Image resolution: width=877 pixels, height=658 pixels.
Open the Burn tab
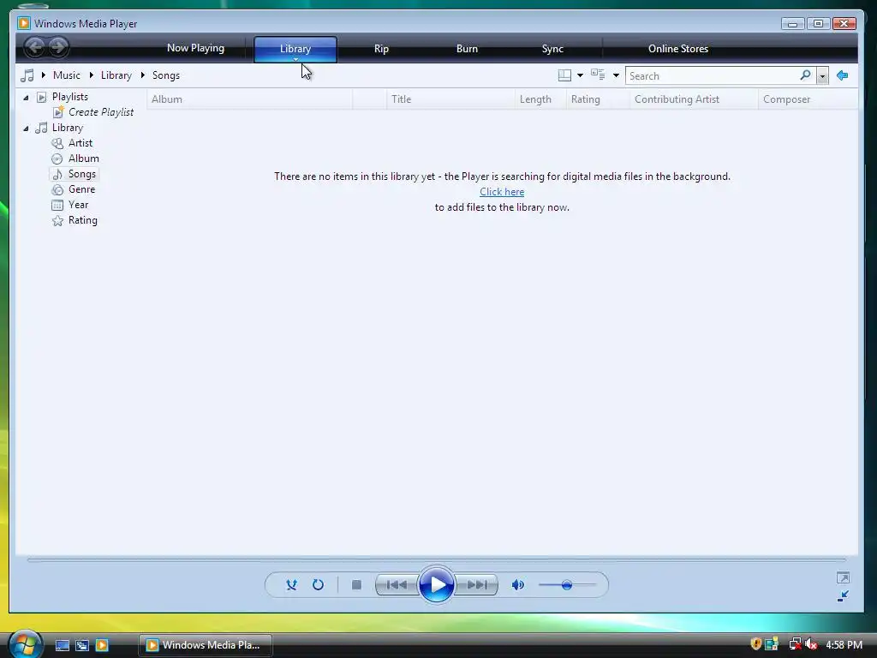coord(467,49)
